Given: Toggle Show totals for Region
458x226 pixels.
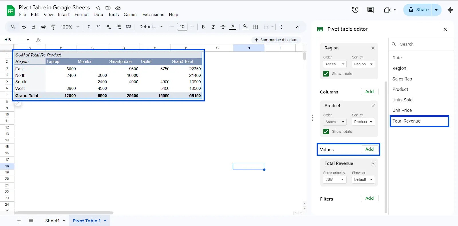Looking at the screenshot, I should [326, 74].
